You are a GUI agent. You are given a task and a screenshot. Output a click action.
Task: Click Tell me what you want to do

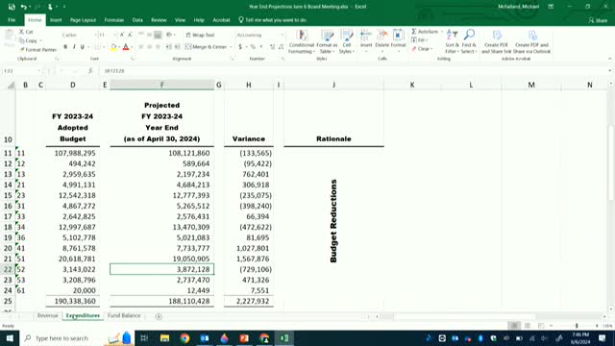coord(272,20)
